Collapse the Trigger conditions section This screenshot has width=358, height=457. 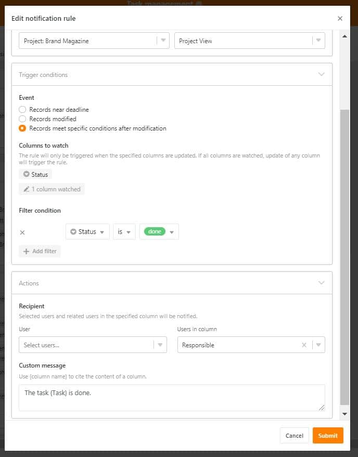click(321, 74)
